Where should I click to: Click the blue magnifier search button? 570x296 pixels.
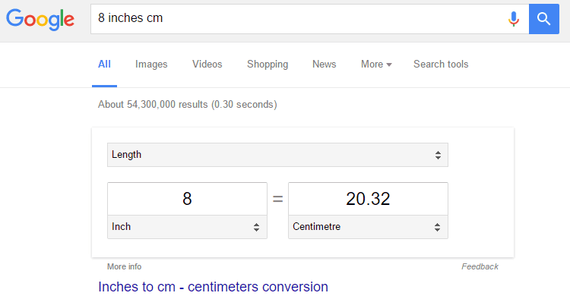point(544,19)
